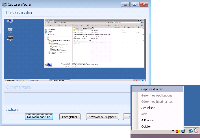Viewport: 200px width, 138px height.
Task: Save the capture with Enregistrer
Action: (x=70, y=117)
